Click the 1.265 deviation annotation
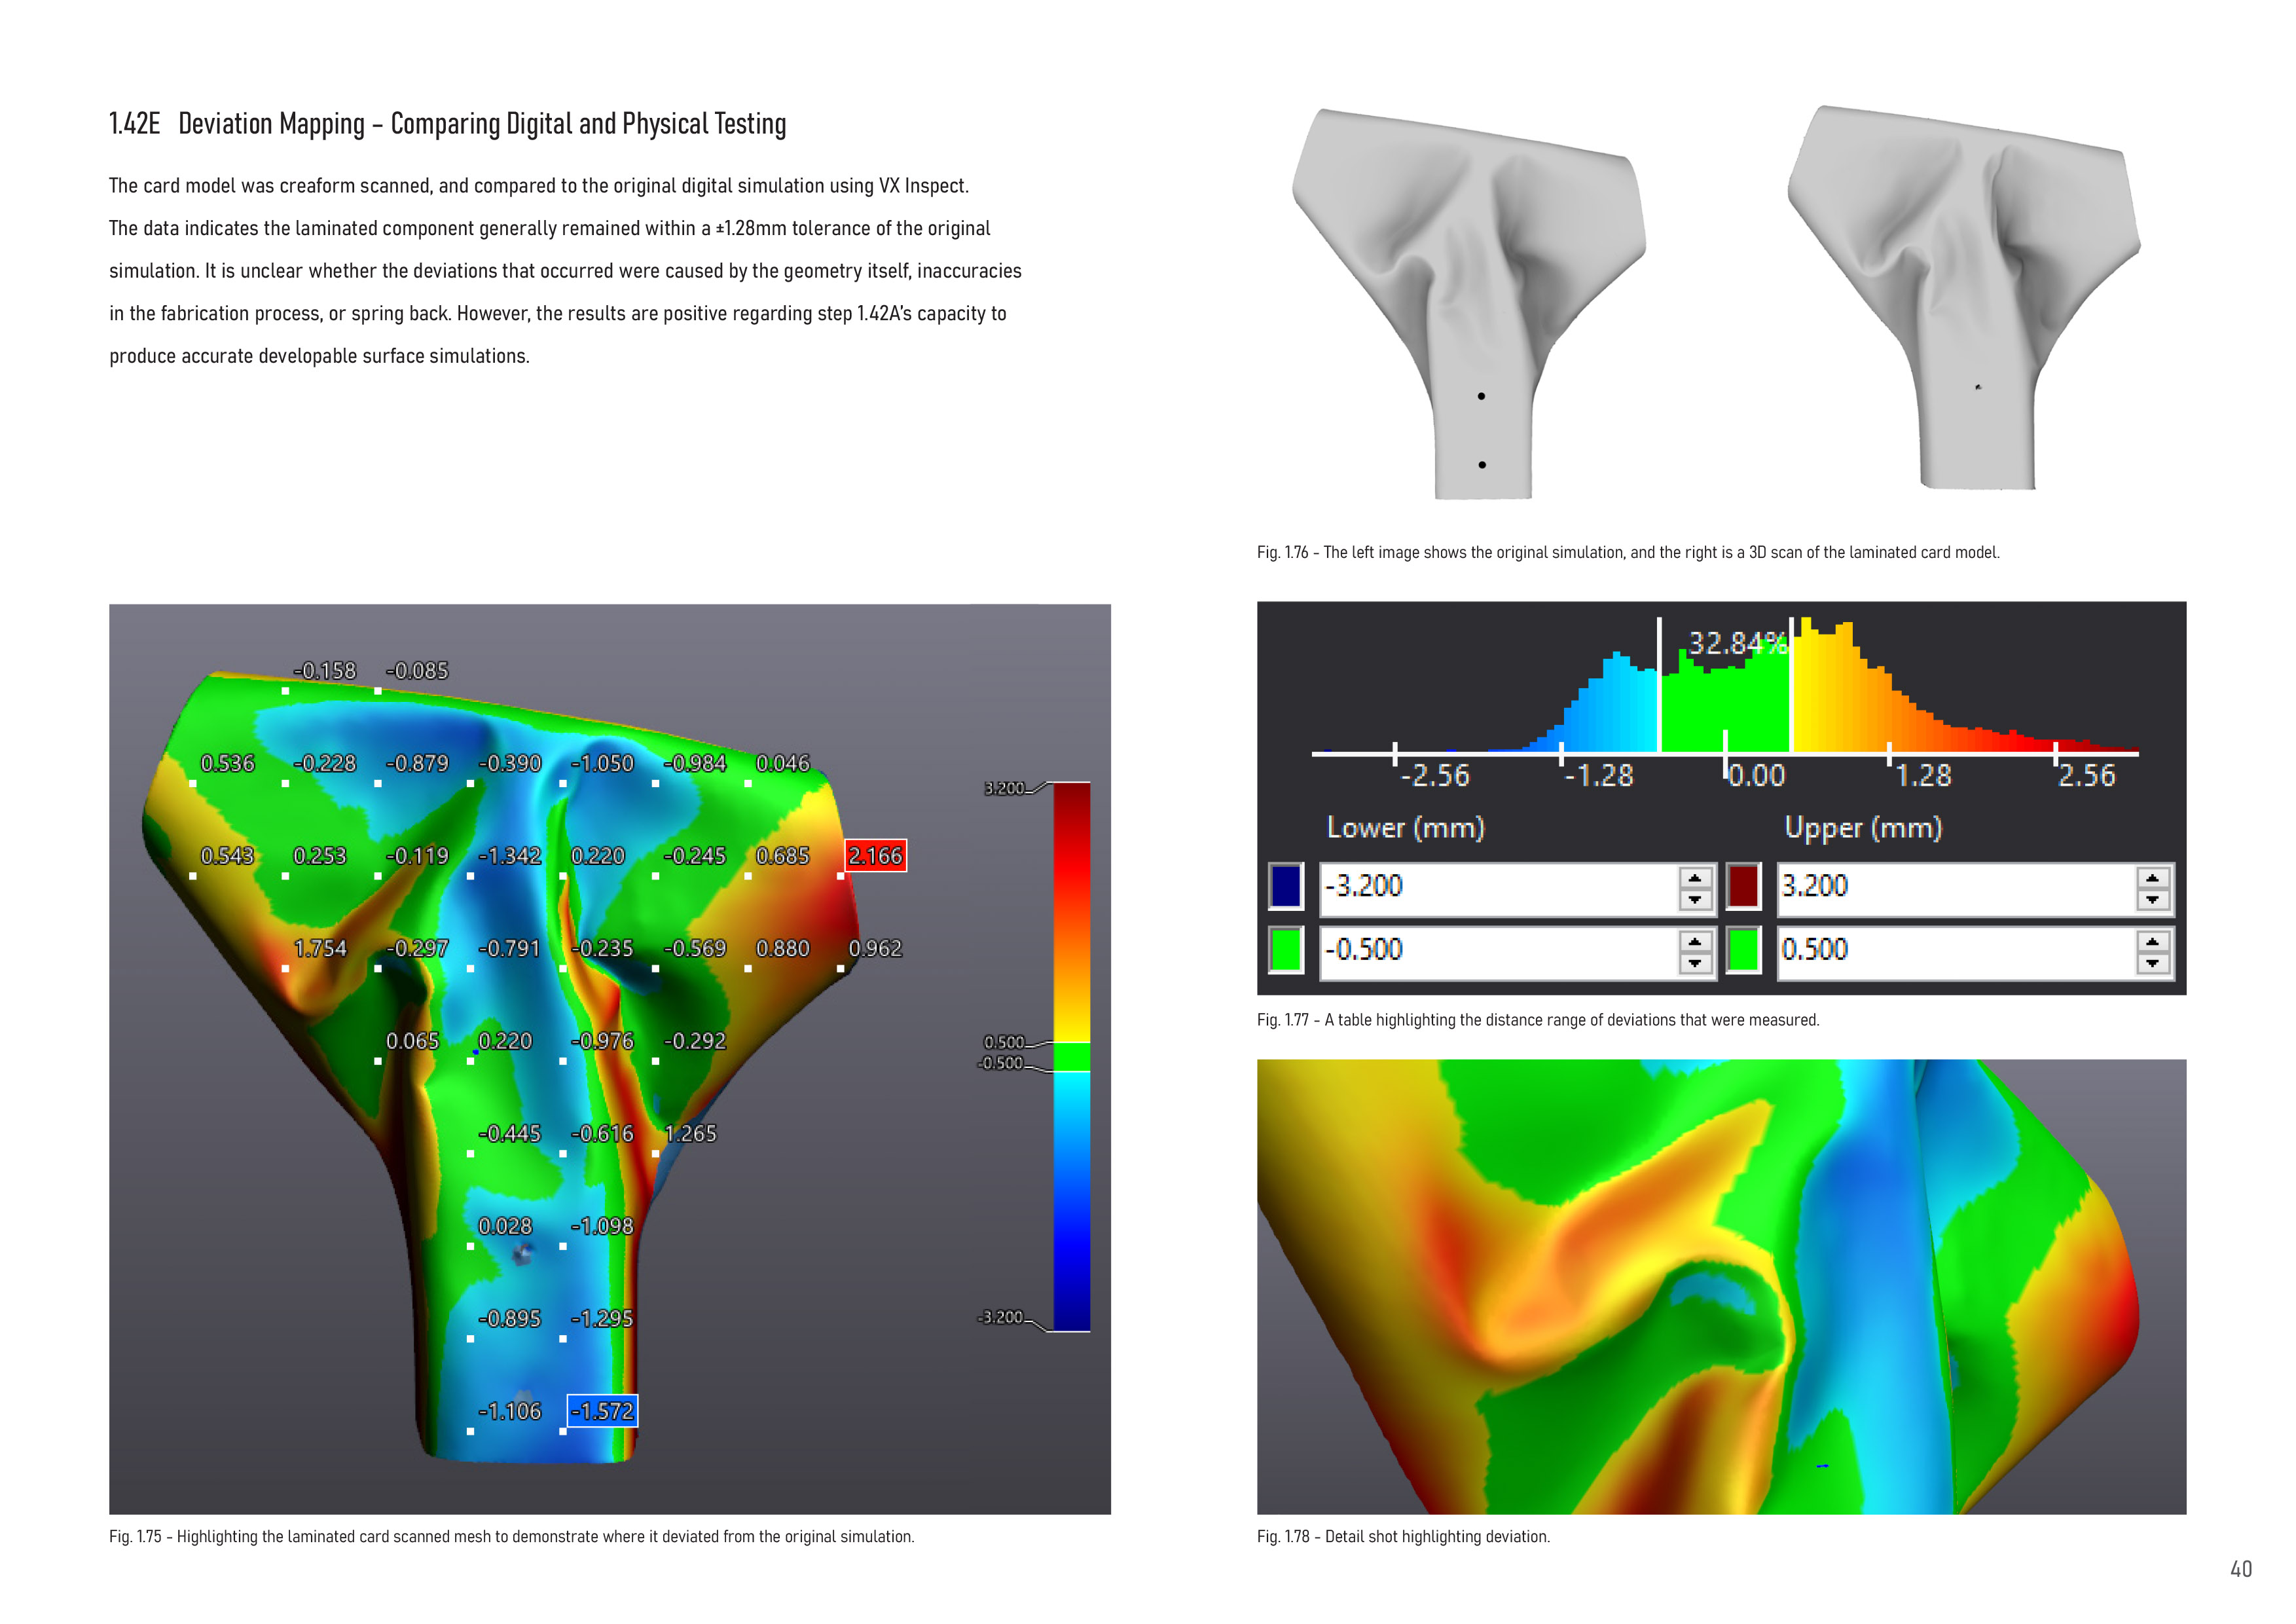Viewport: 2296px width, 1624px height. (x=691, y=1133)
